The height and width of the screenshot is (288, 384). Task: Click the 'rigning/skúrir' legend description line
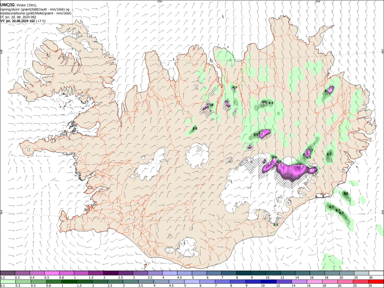point(35,9)
